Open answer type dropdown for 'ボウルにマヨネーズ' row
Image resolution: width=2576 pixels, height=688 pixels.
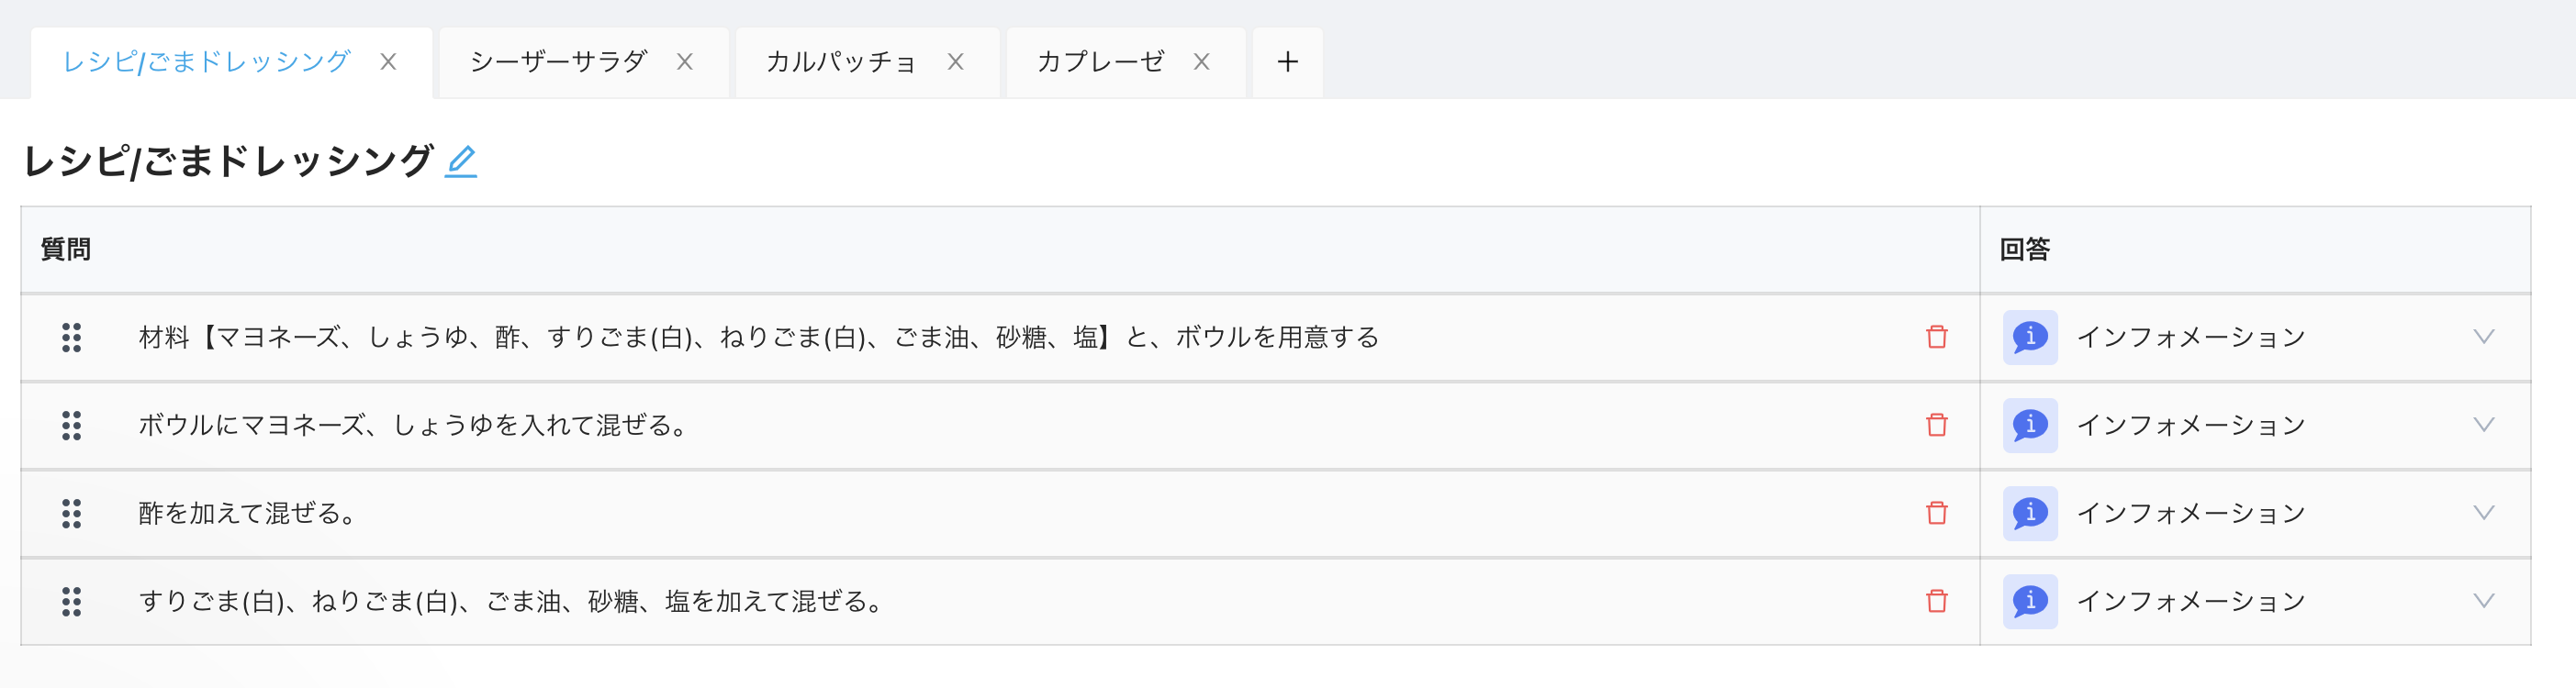(x=2483, y=426)
